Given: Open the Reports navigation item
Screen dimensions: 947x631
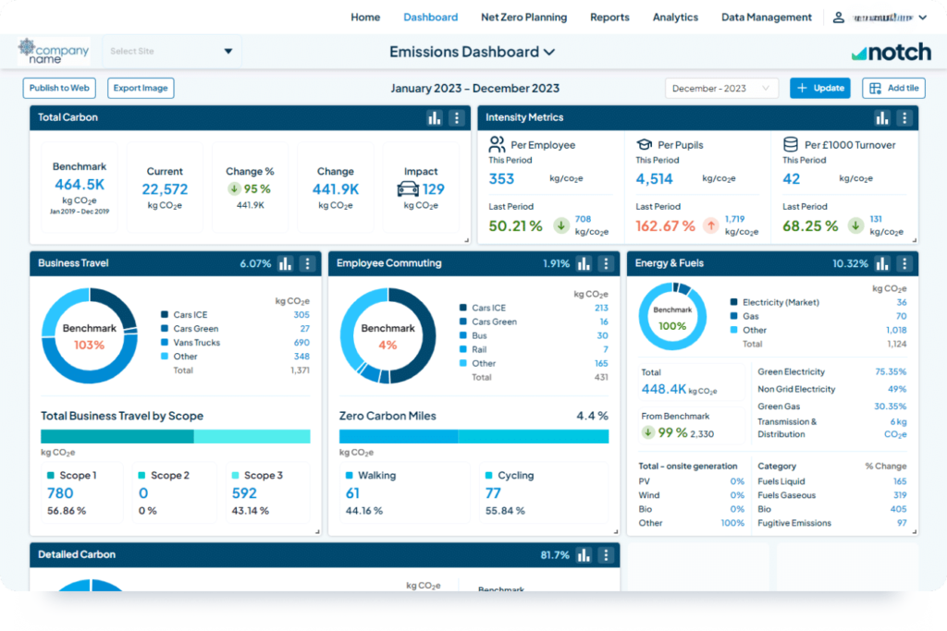Looking at the screenshot, I should (609, 17).
